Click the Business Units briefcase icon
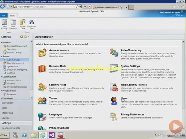Image resolution: width=186 pixels, height=139 pixels. point(42,68)
